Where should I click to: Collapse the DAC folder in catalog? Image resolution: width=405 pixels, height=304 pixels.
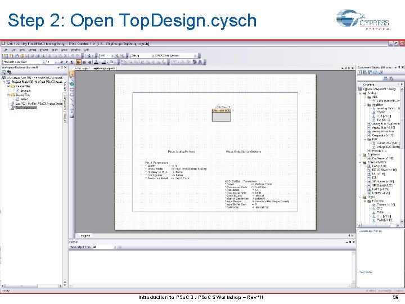pyautogui.click(x=364, y=139)
